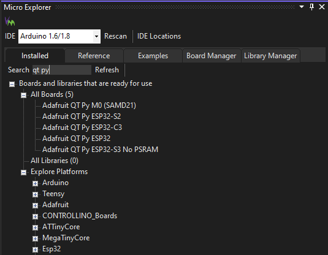Expand the CONTROLLINO_Boards platform node
Image resolution: width=328 pixels, height=255 pixels.
35,217
